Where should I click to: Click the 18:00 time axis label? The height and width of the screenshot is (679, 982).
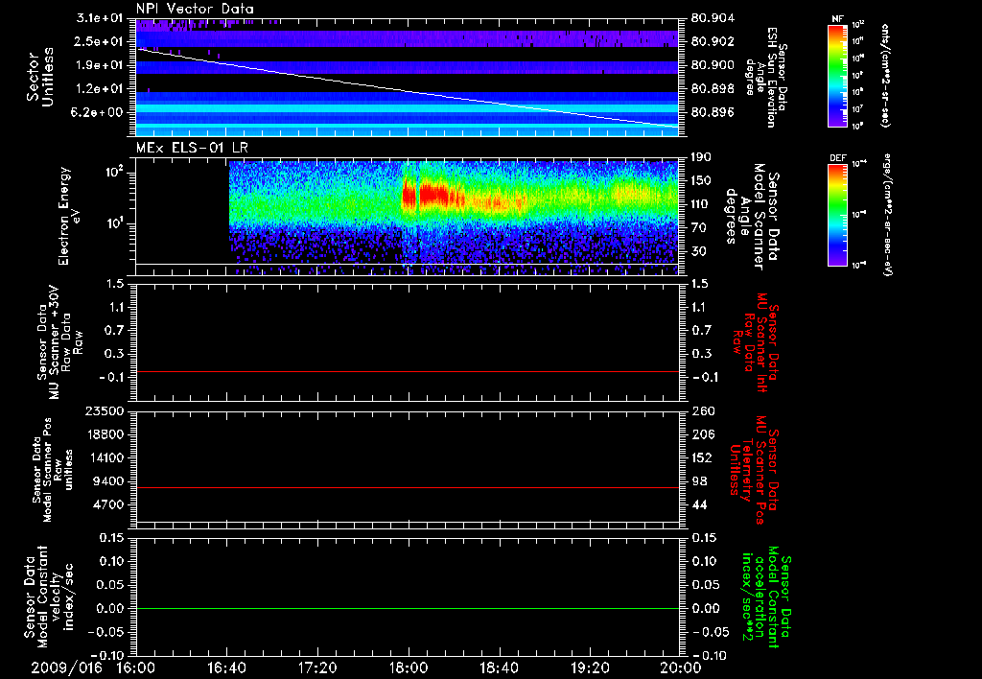[x=409, y=668]
